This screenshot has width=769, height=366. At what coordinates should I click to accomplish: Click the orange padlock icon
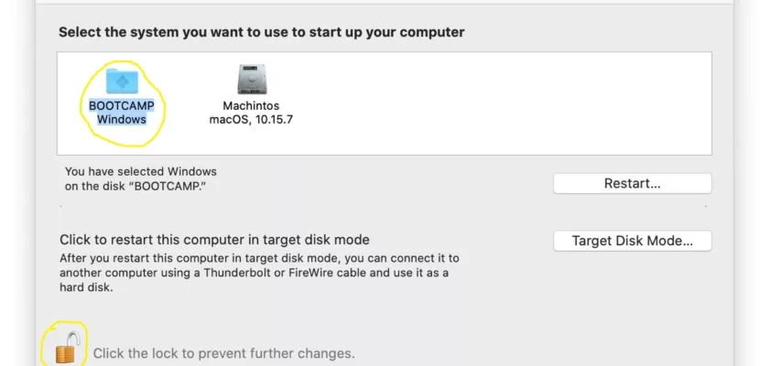coord(65,347)
